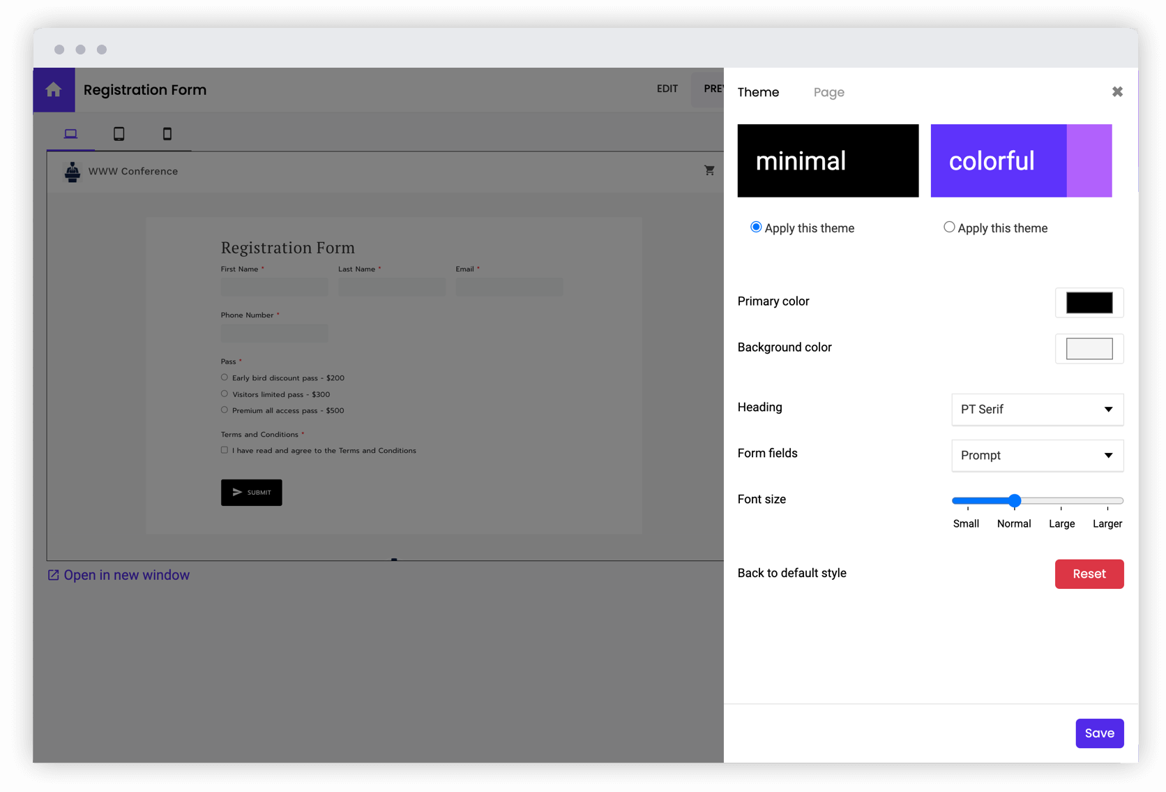This screenshot has height=792, width=1166.
Task: Click the Reset button for default style
Action: (x=1089, y=574)
